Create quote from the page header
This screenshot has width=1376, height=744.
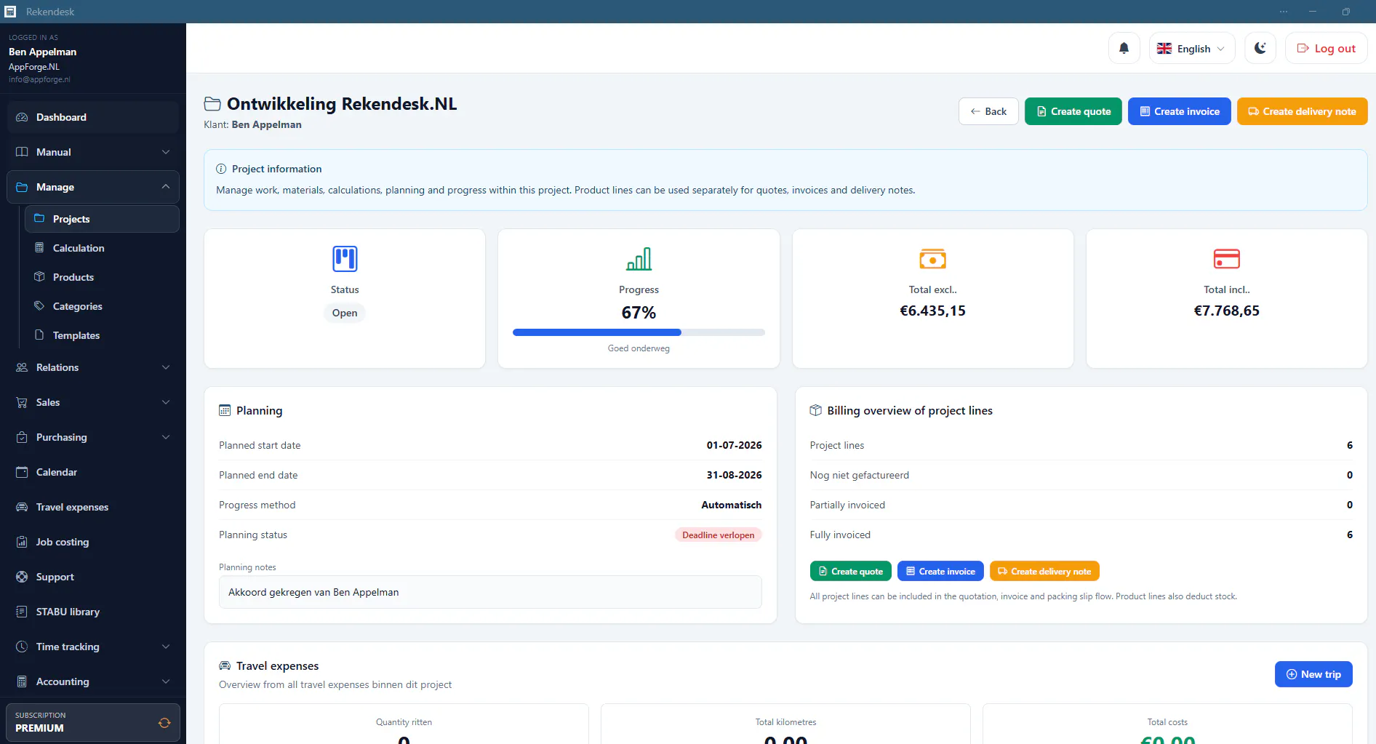[1073, 111]
